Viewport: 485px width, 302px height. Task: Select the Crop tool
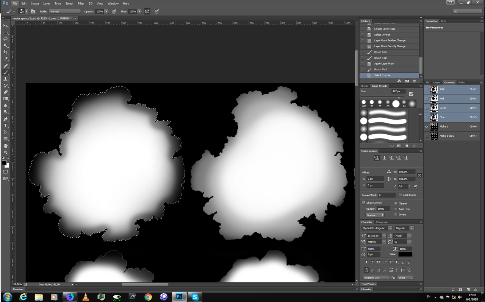(x=6, y=52)
